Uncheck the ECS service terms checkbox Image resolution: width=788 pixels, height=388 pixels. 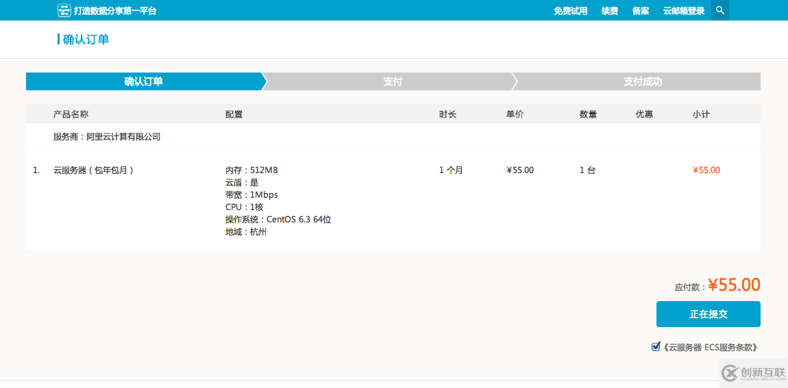click(x=656, y=347)
